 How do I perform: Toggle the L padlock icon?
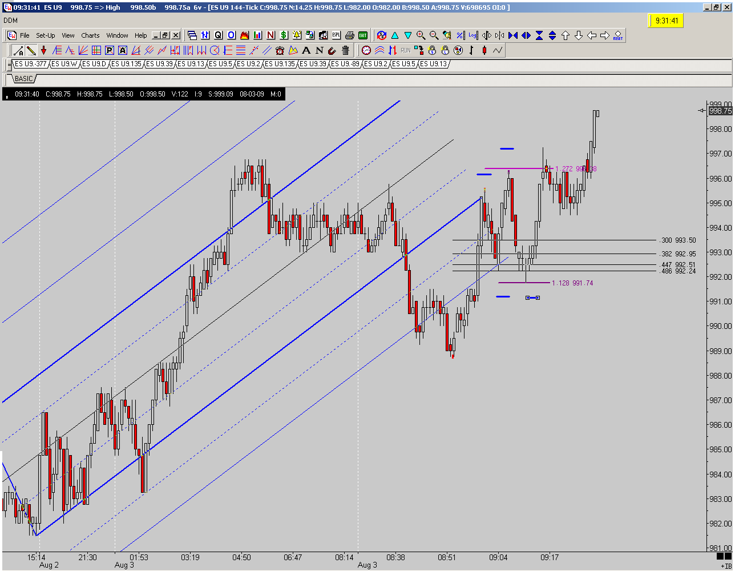445,50
